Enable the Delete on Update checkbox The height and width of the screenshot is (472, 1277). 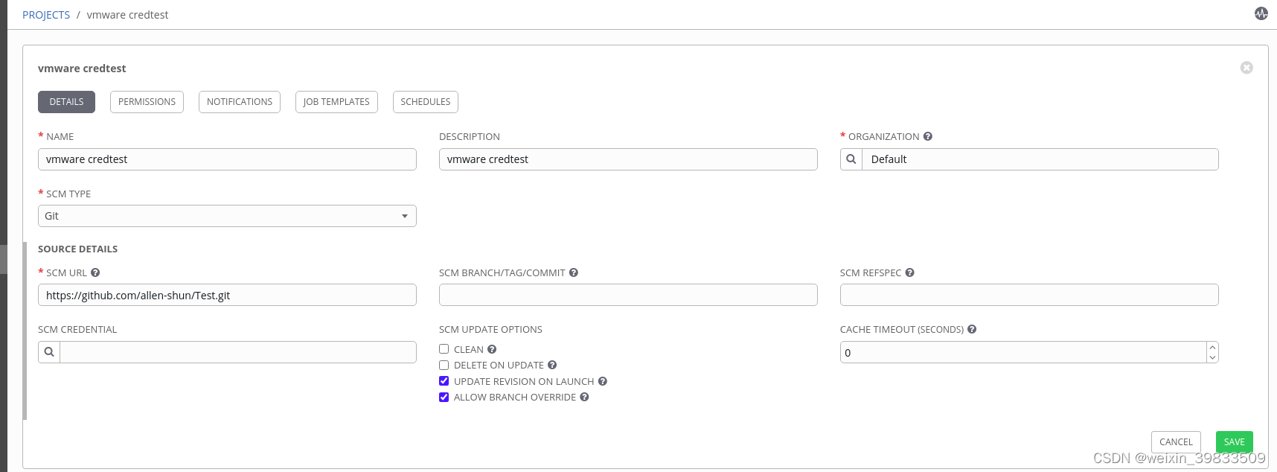coord(444,366)
